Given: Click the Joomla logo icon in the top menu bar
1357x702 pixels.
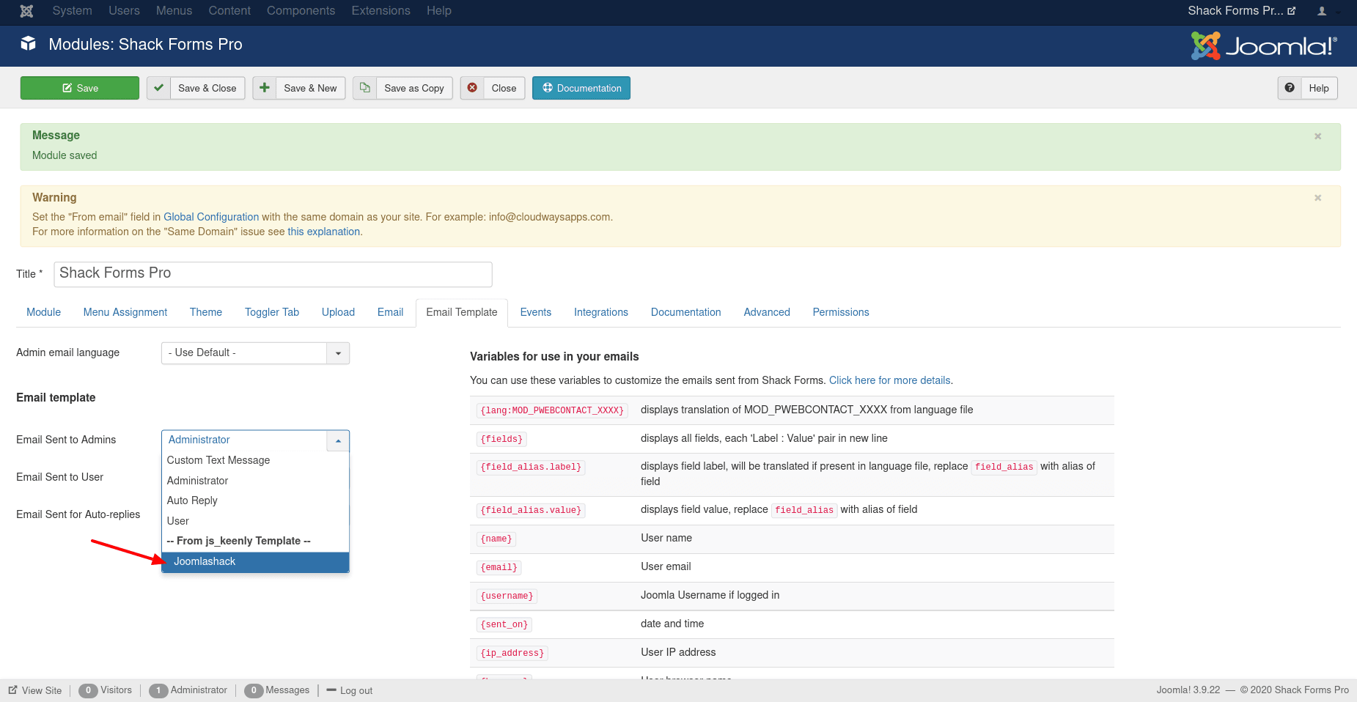Looking at the screenshot, I should [26, 11].
